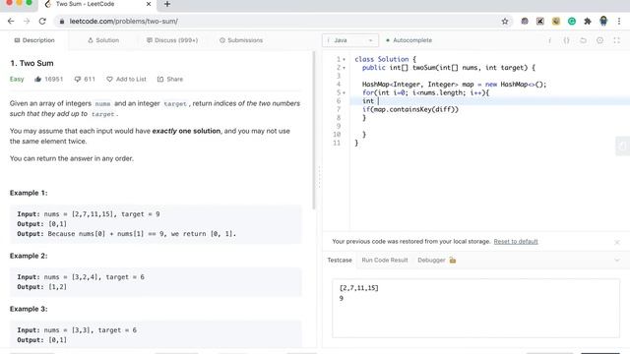Click the '1. Two Sum' title
The height and width of the screenshot is (354, 630).
[31, 63]
